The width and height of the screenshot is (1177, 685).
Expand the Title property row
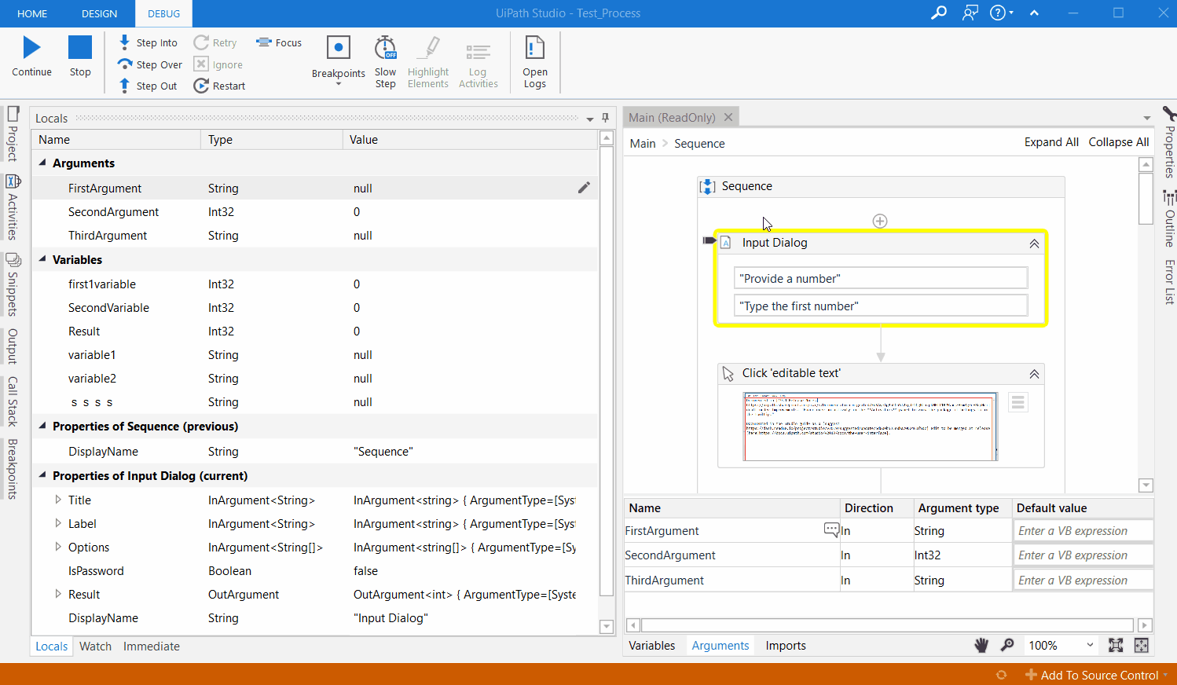click(x=58, y=500)
